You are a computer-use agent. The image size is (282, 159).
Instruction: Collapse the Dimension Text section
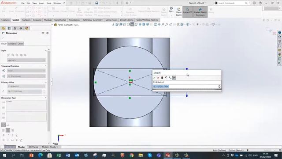(45, 98)
